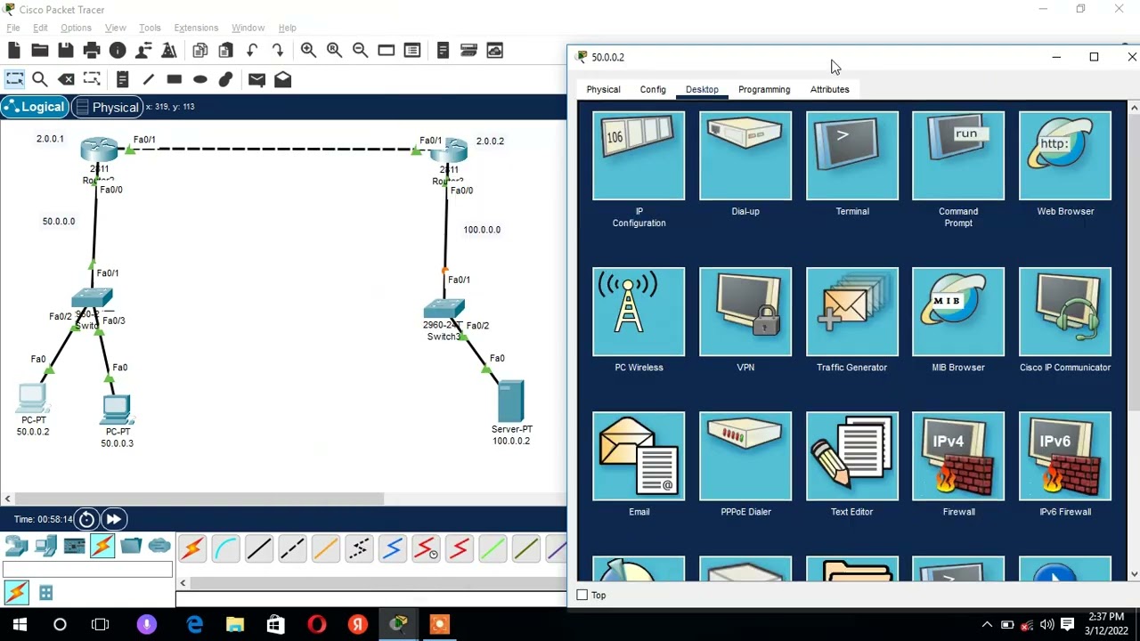
Task: Select the Delete tool
Action: pyautogui.click(x=66, y=79)
